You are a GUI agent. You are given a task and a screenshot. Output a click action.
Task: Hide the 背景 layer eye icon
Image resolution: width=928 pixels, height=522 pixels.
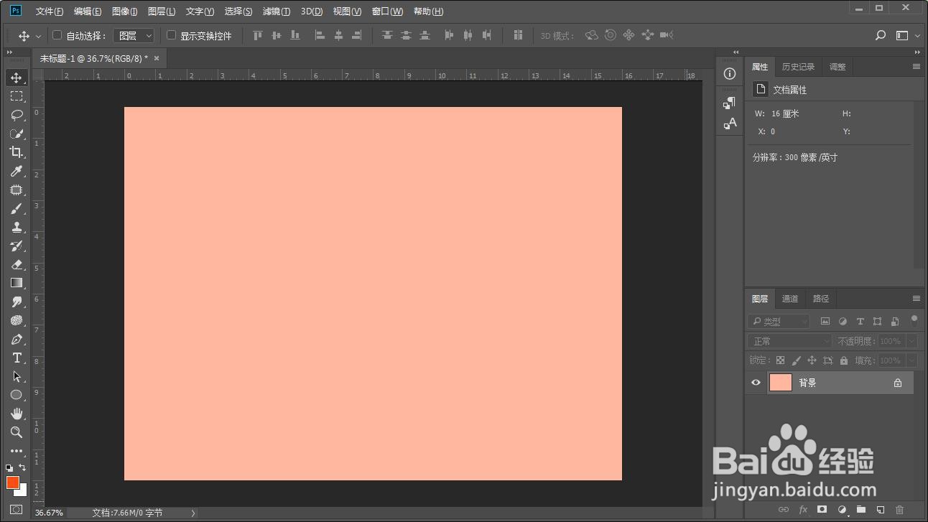pos(756,383)
